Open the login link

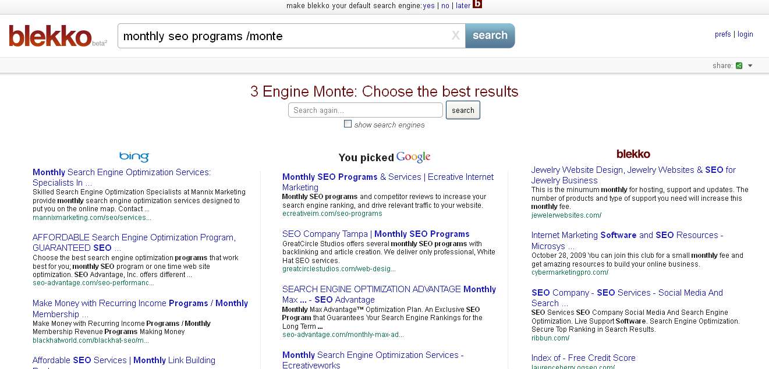click(x=745, y=34)
